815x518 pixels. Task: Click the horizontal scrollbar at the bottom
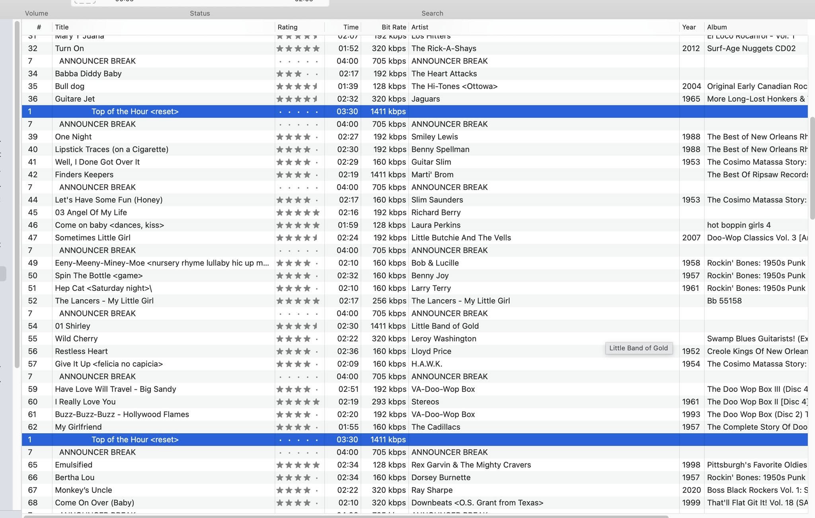point(345,516)
